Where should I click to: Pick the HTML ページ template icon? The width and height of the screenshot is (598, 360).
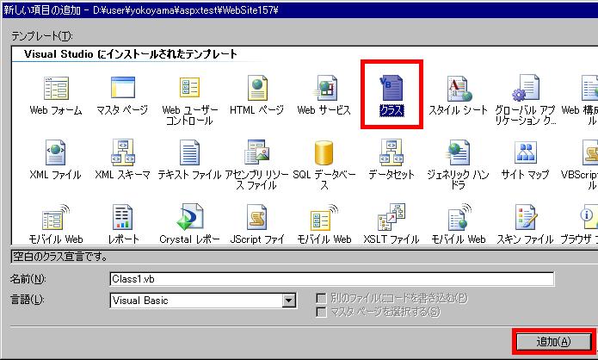(257, 88)
